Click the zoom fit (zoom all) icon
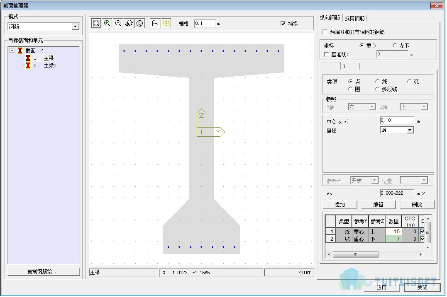 pyautogui.click(x=96, y=23)
